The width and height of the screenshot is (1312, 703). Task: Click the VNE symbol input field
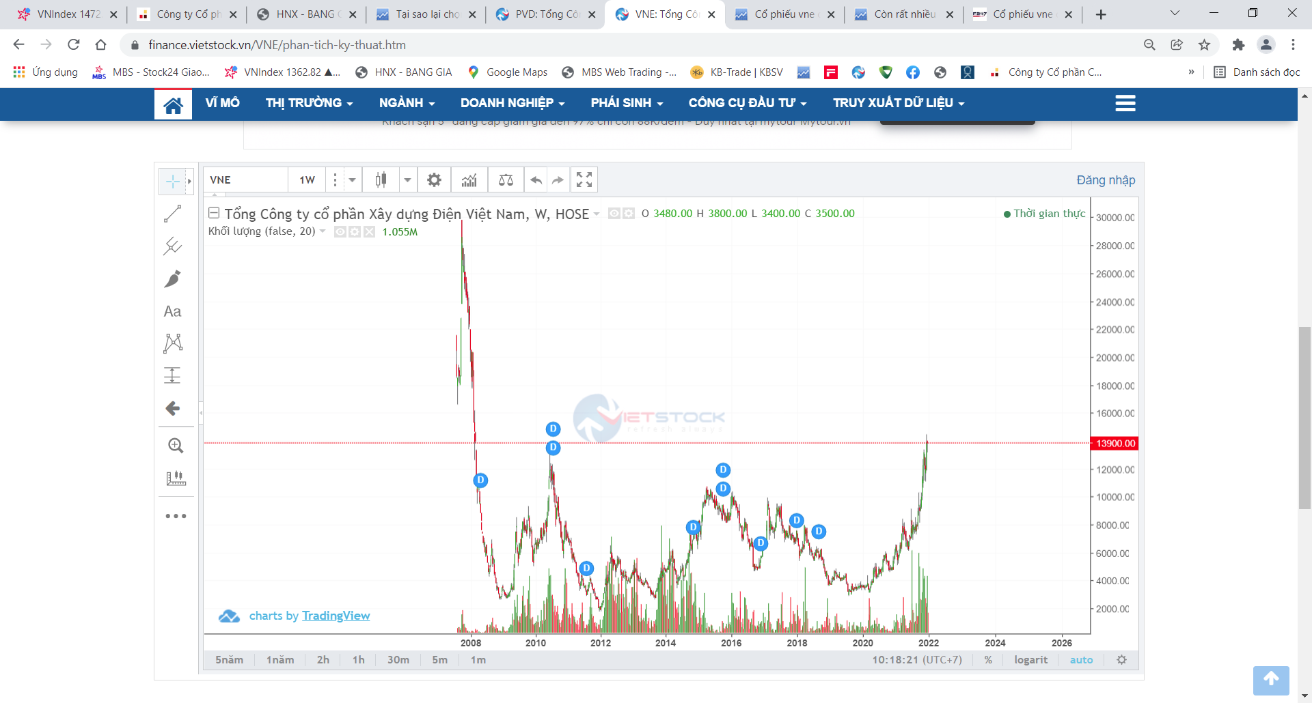pyautogui.click(x=246, y=180)
